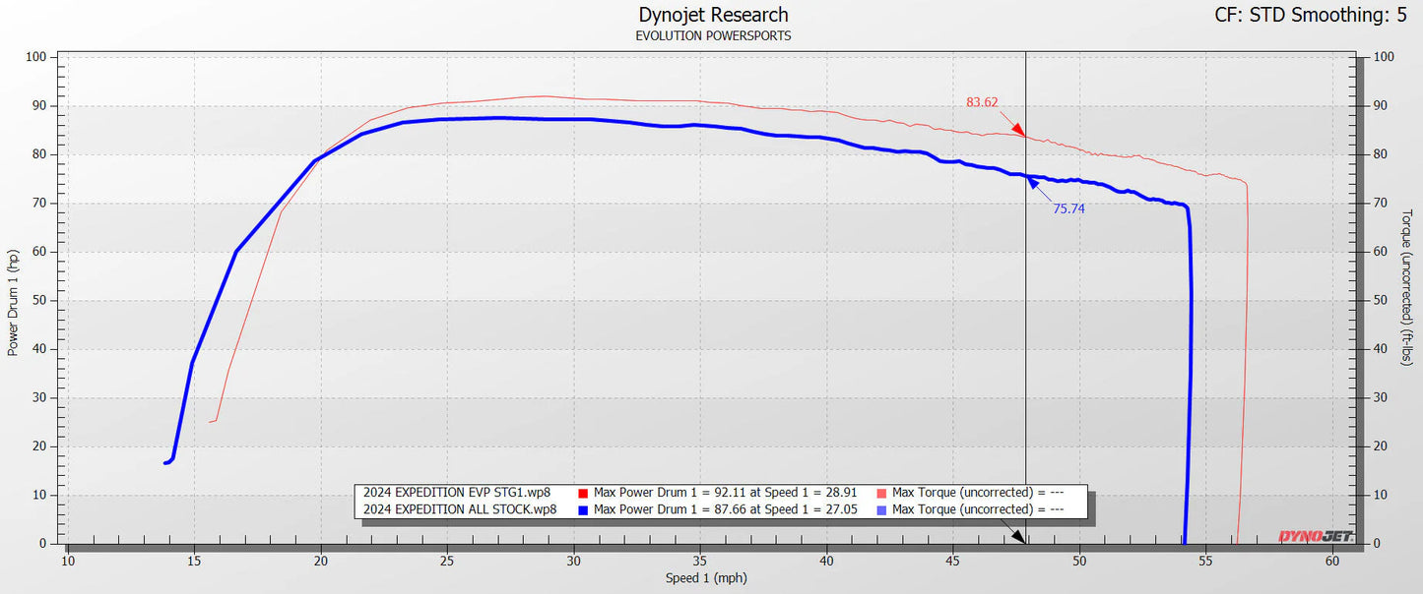Click the light blue Max Torque legend square
1423x594 pixels.
tap(881, 509)
